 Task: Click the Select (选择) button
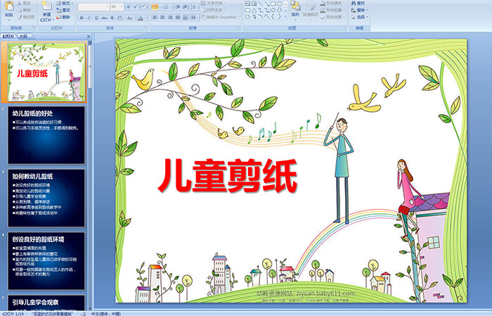pos(359,17)
